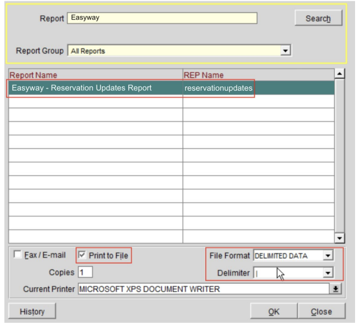Click the printer select down-arrow icon

point(335,289)
